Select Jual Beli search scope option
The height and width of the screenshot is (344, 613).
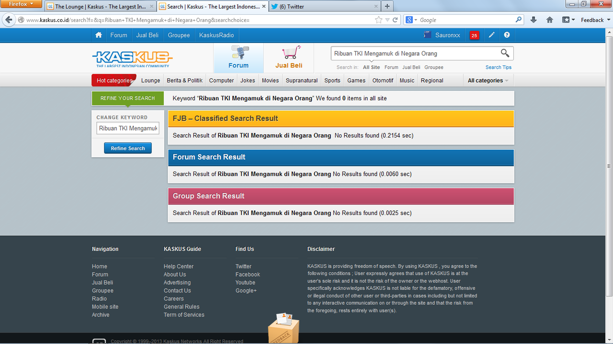pyautogui.click(x=411, y=67)
